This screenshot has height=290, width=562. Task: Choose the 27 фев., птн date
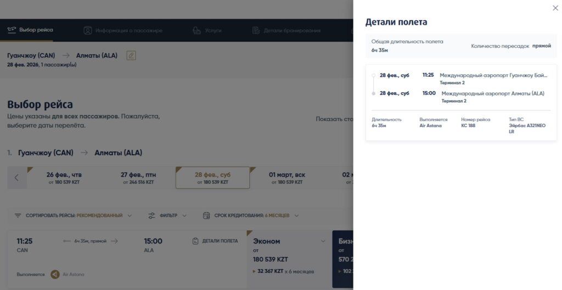point(138,178)
